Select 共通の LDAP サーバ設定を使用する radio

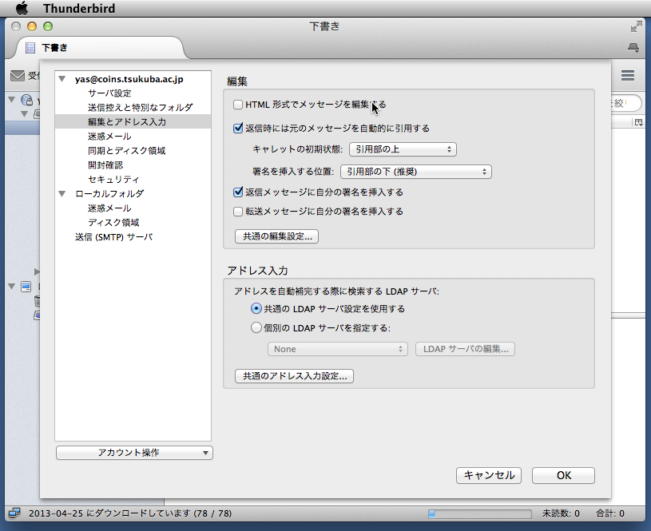256,309
